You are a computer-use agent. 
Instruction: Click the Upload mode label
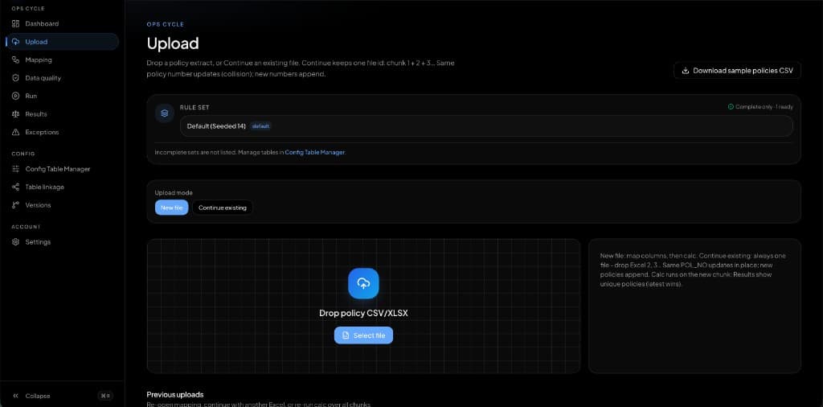coord(174,193)
